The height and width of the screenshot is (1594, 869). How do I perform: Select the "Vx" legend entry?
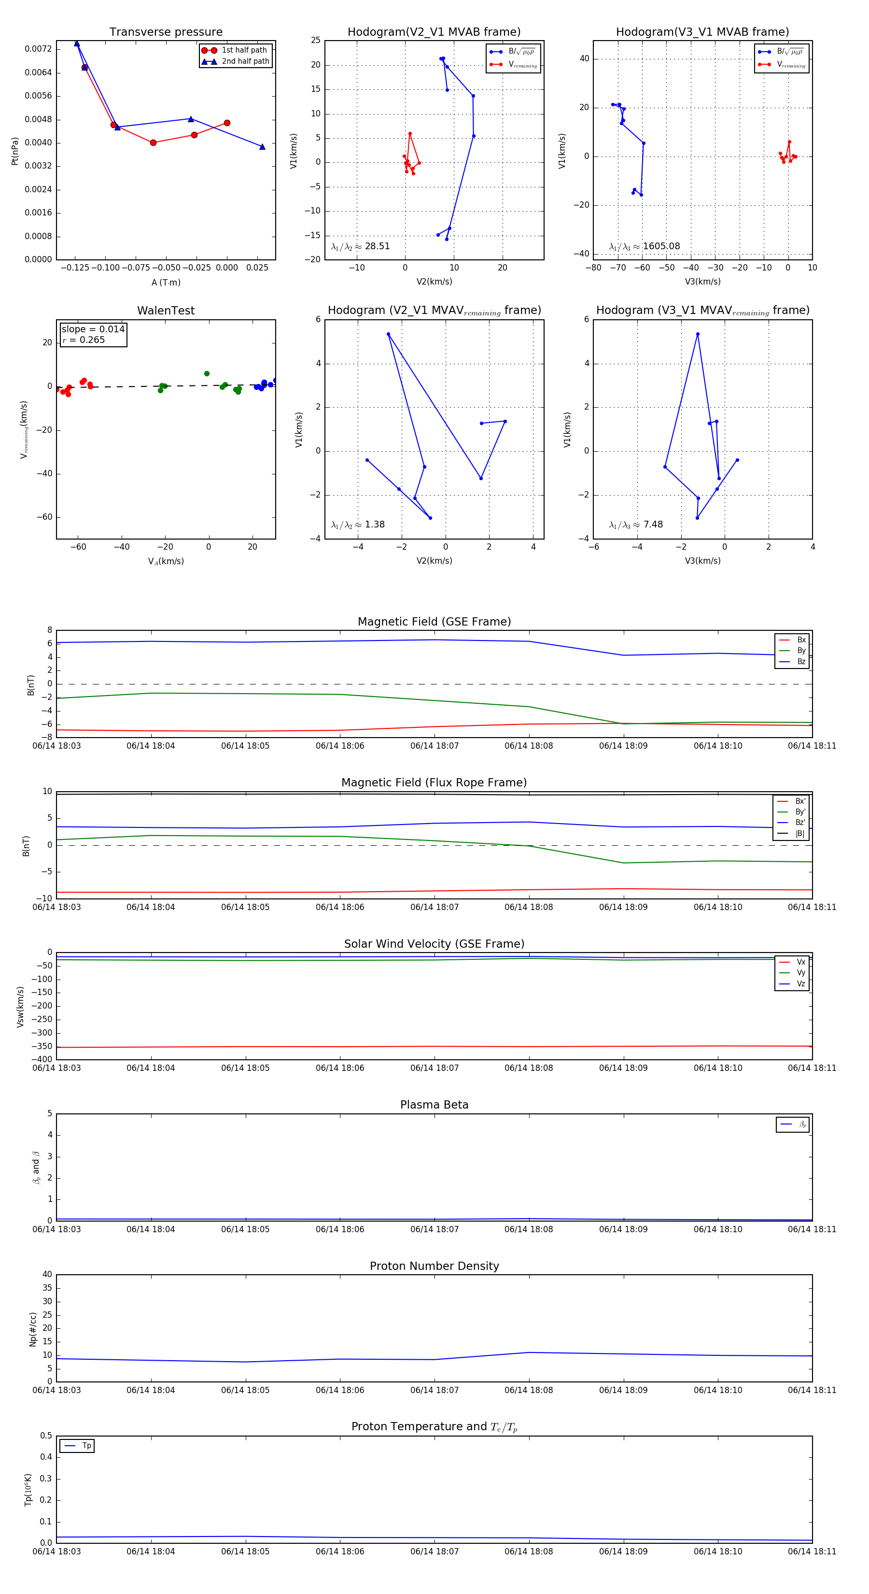point(792,962)
